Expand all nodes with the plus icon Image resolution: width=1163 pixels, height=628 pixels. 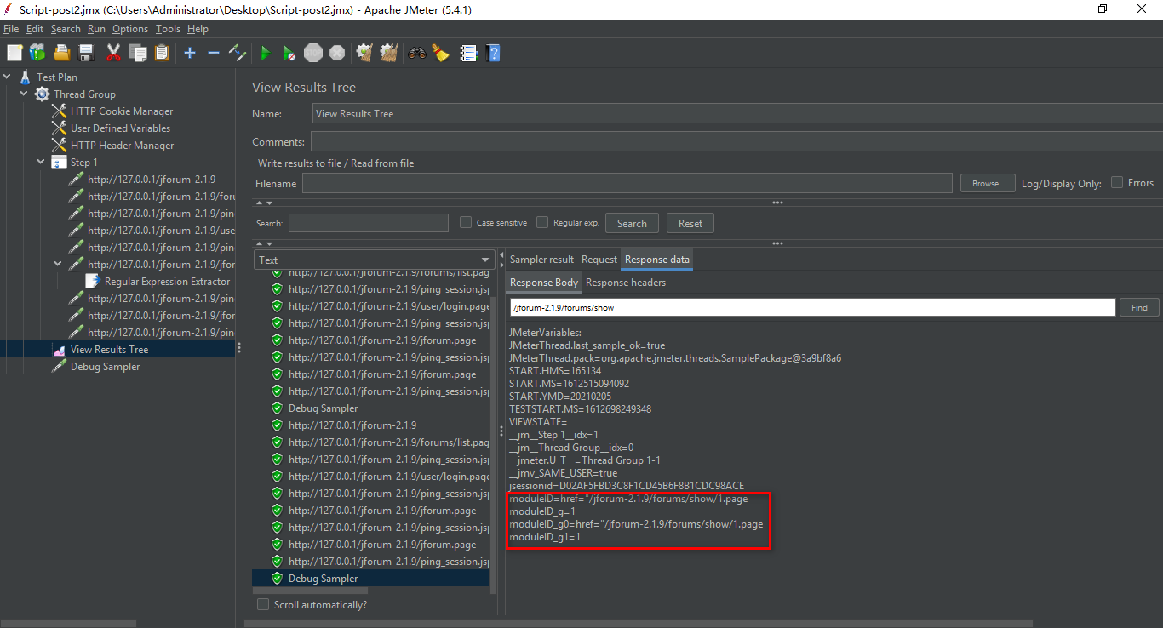tap(190, 53)
